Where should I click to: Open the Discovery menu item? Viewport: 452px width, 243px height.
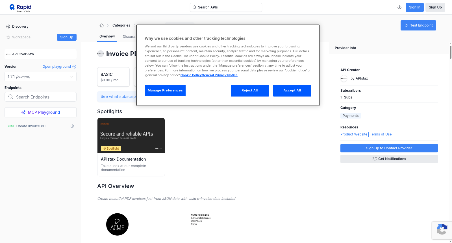click(20, 27)
